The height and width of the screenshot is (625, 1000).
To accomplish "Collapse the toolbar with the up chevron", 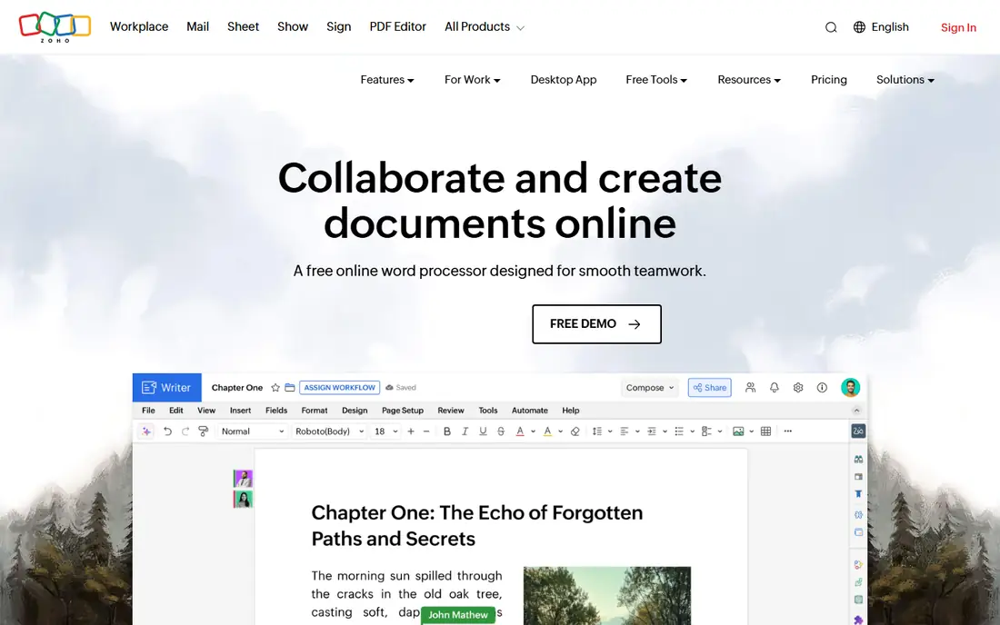I will pyautogui.click(x=856, y=411).
